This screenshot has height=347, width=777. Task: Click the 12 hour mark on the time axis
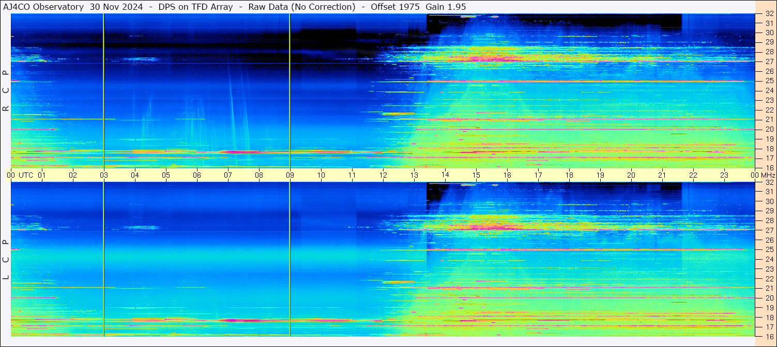(x=383, y=175)
